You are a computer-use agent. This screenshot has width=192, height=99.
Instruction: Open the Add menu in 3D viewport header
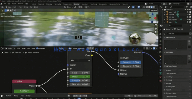click(31, 7)
